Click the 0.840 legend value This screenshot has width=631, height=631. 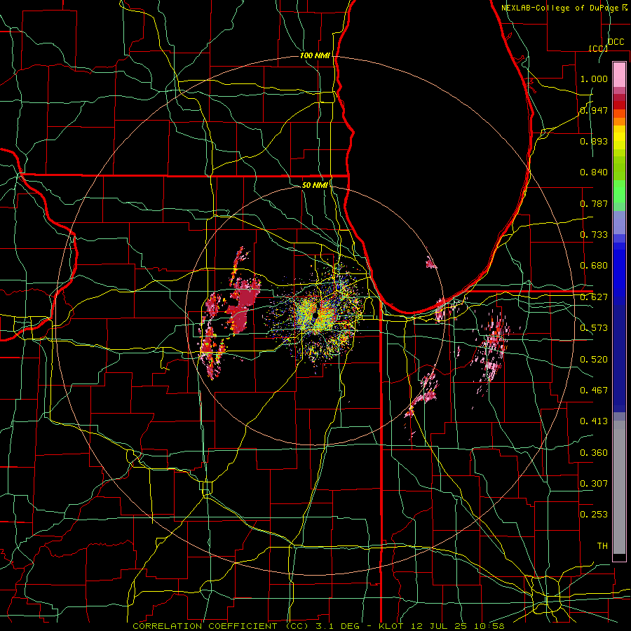[x=594, y=172]
